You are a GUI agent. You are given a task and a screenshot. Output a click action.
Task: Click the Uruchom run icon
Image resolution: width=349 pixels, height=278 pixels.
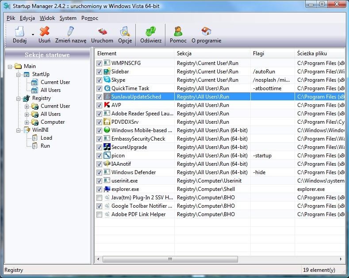click(102, 32)
